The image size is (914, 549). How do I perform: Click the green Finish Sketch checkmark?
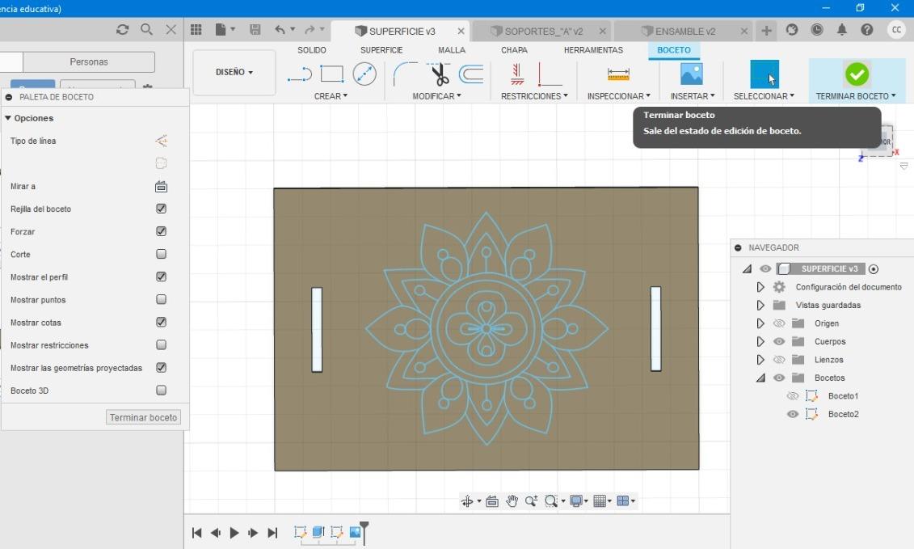(x=857, y=74)
